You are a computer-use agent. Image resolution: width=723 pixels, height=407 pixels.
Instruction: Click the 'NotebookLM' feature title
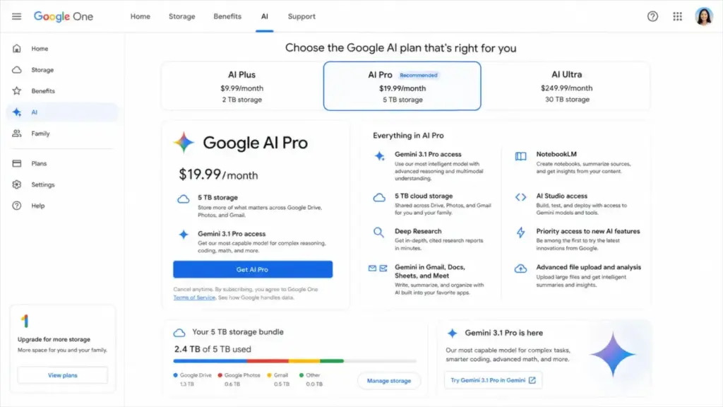click(x=556, y=154)
